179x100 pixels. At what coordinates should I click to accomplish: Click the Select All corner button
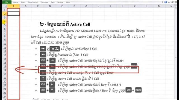(5, 6)
